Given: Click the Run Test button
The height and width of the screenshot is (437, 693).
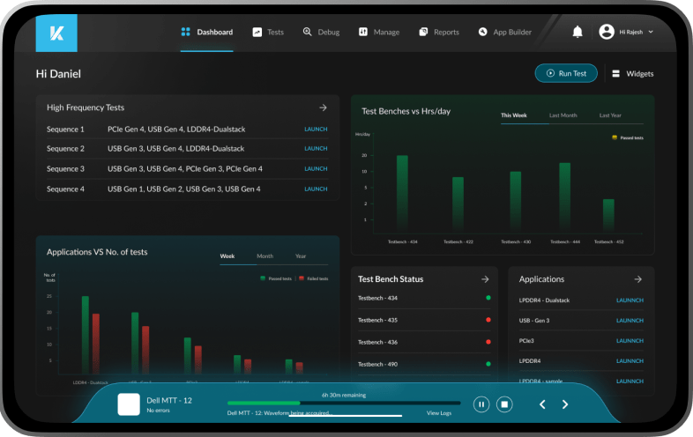Looking at the screenshot, I should [x=566, y=73].
